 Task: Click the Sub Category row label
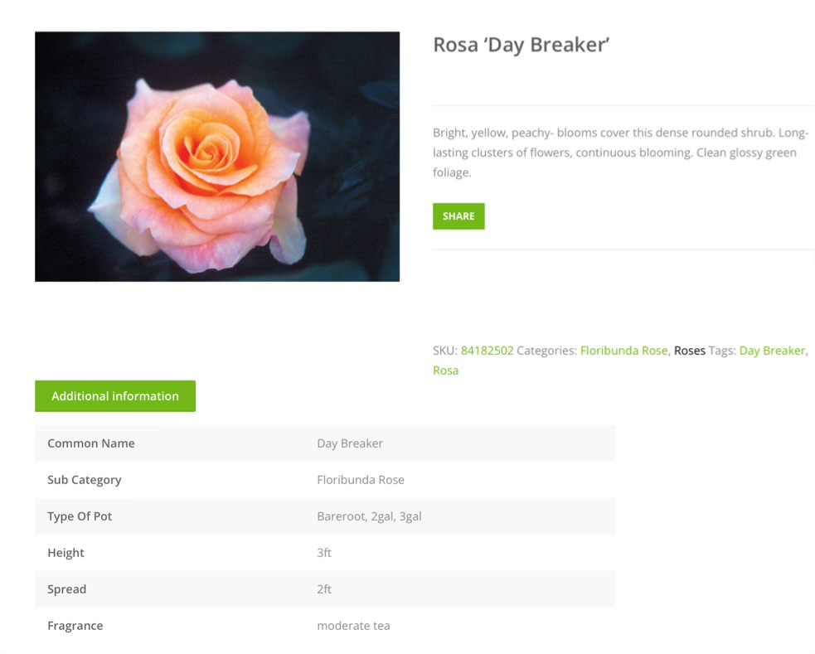tap(85, 480)
